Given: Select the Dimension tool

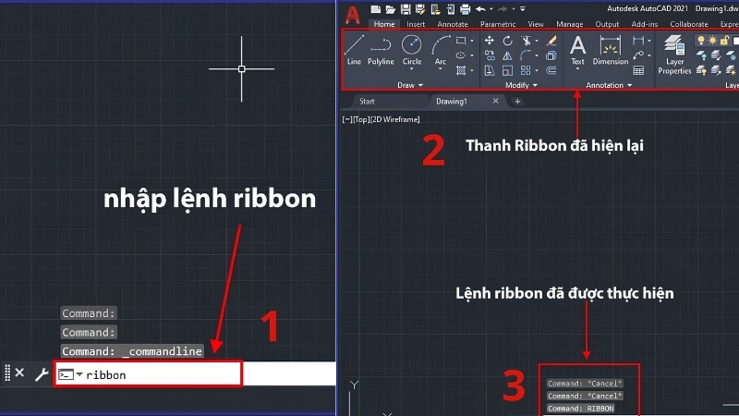Looking at the screenshot, I should point(611,50).
